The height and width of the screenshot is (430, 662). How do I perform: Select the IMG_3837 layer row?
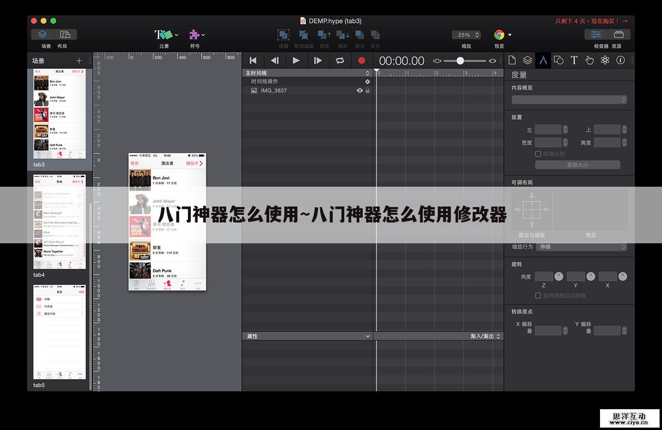[308, 90]
